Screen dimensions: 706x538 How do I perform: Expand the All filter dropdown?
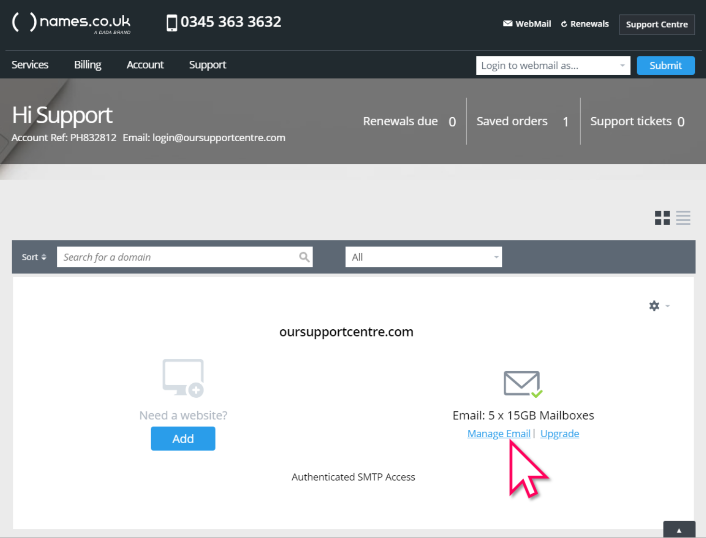click(x=423, y=257)
